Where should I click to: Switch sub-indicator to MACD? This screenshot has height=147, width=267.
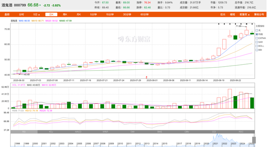tap(78, 132)
